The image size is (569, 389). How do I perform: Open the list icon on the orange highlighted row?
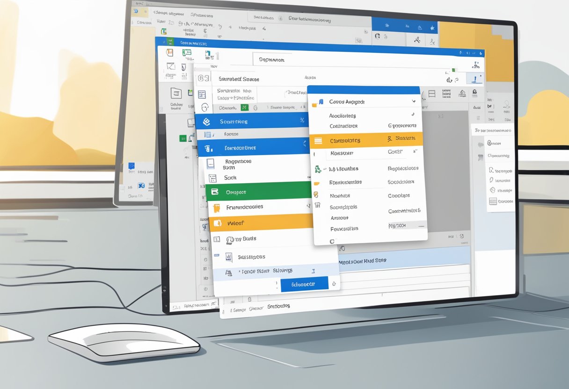[318, 140]
